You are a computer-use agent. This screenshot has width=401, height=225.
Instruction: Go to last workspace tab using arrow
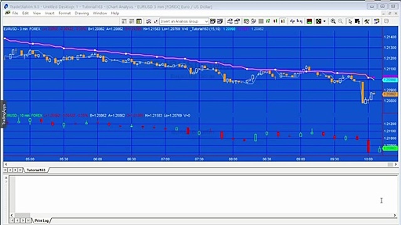20,170
